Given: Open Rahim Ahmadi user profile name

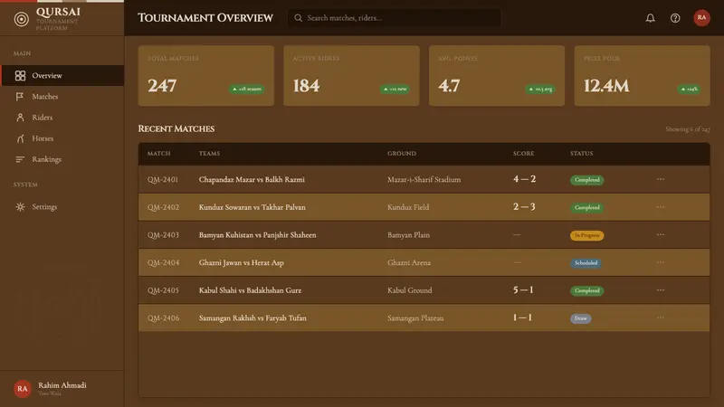Looking at the screenshot, I should tap(62, 385).
